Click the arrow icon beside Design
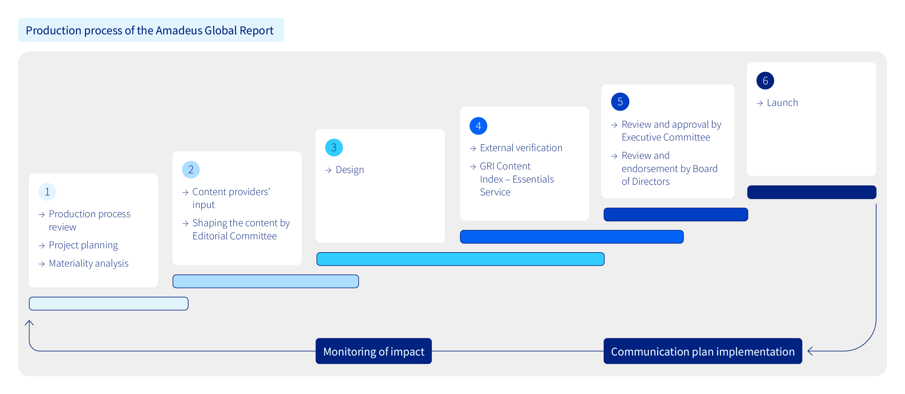 coord(329,170)
